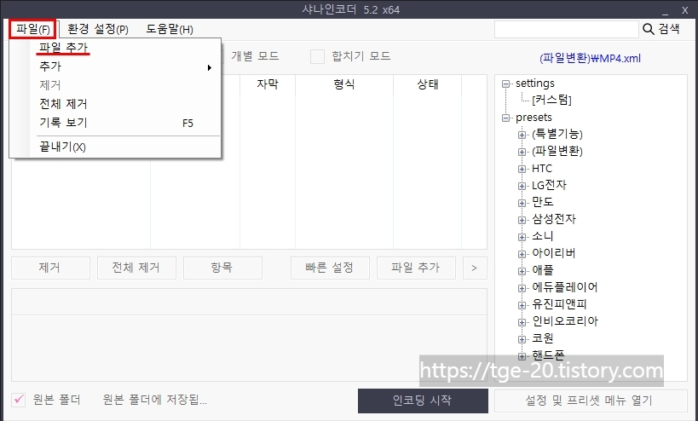Choose 끝내기(X) to exit
The image size is (698, 421).
(x=62, y=147)
